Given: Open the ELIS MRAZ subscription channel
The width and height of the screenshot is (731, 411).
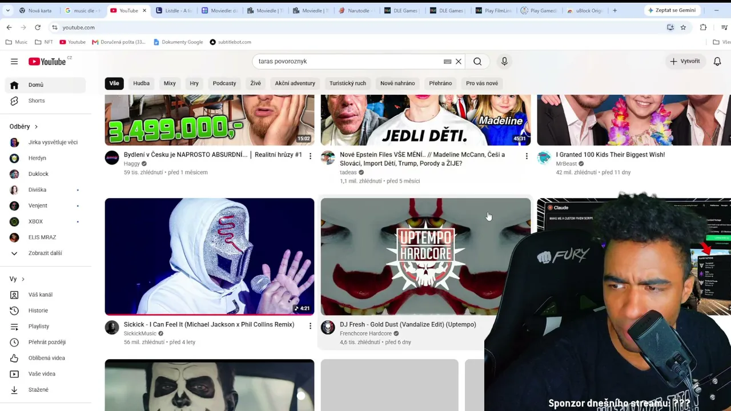Looking at the screenshot, I should (46, 237).
